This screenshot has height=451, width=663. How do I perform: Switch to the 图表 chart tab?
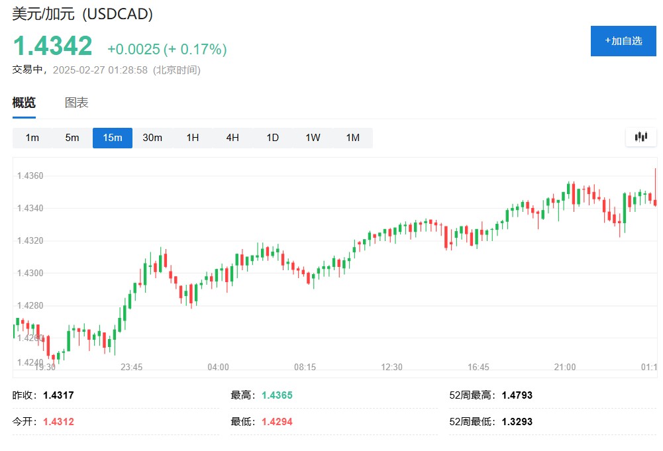click(x=77, y=103)
